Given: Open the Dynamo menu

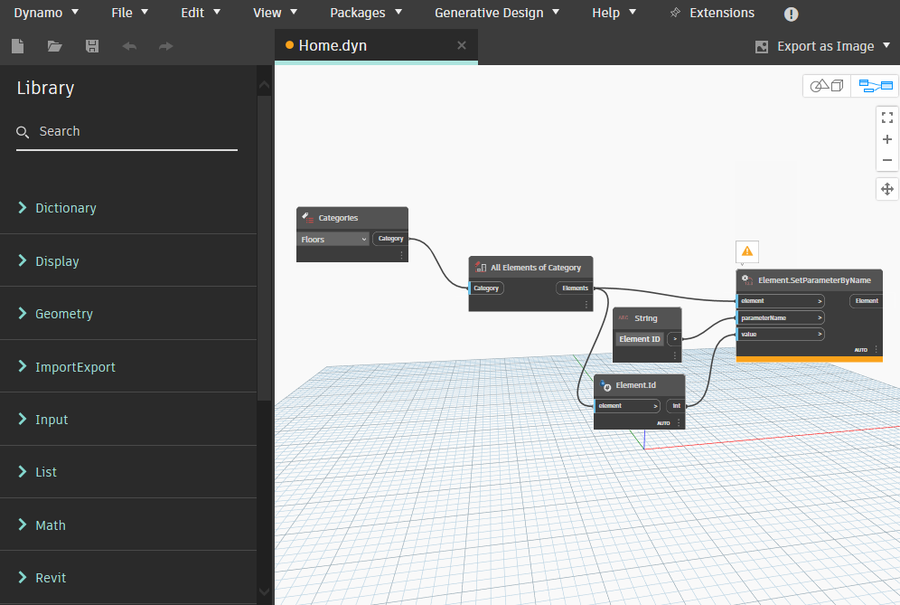Looking at the screenshot, I should tap(46, 13).
